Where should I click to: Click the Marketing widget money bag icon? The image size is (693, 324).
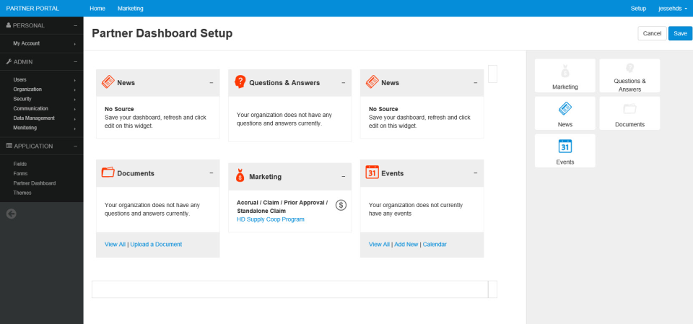click(240, 175)
